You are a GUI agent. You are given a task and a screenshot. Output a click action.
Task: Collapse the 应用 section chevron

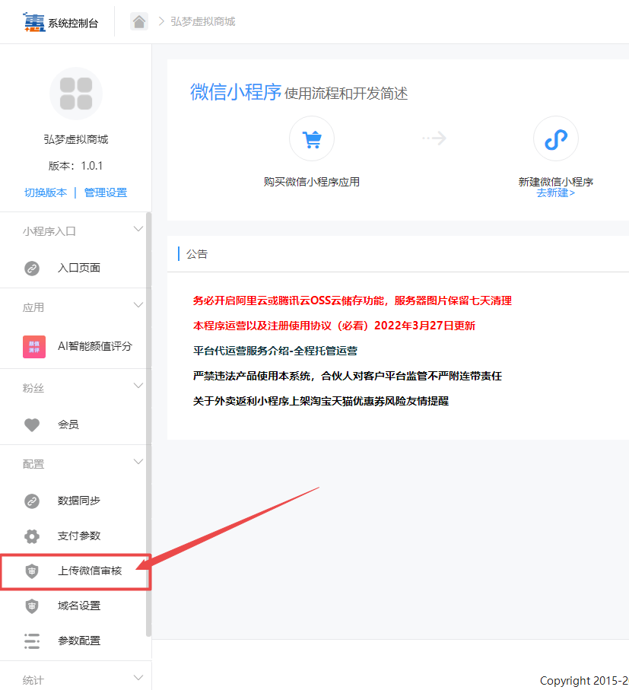(x=138, y=305)
